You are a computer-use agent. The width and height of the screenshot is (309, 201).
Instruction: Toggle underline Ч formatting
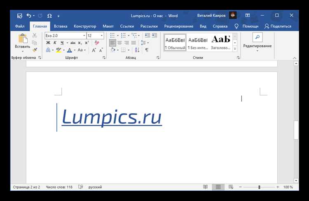pyautogui.click(x=62, y=43)
